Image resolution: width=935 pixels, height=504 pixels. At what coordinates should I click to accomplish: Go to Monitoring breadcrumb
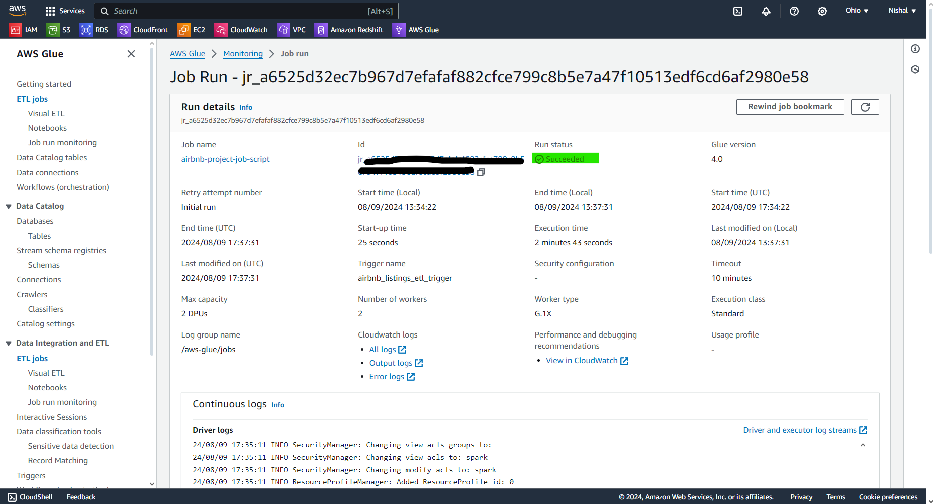tap(243, 54)
